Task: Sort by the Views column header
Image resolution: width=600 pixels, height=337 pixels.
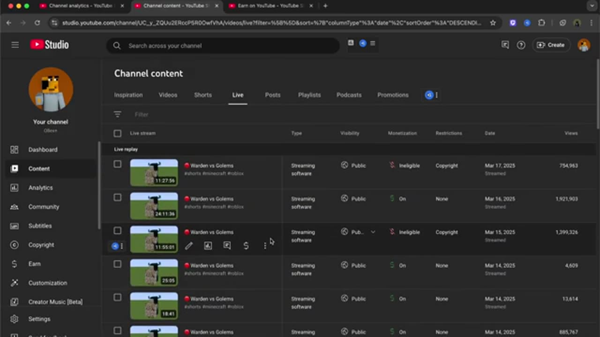Action: click(571, 133)
